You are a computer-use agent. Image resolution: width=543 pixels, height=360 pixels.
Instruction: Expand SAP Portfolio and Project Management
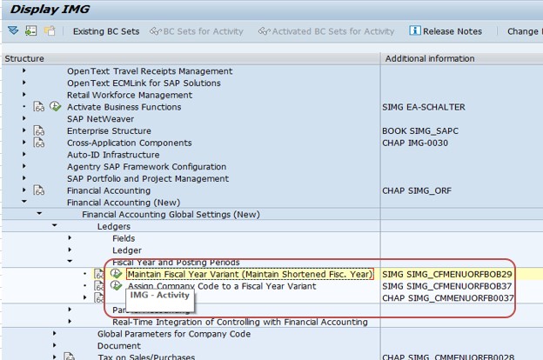tap(23, 178)
